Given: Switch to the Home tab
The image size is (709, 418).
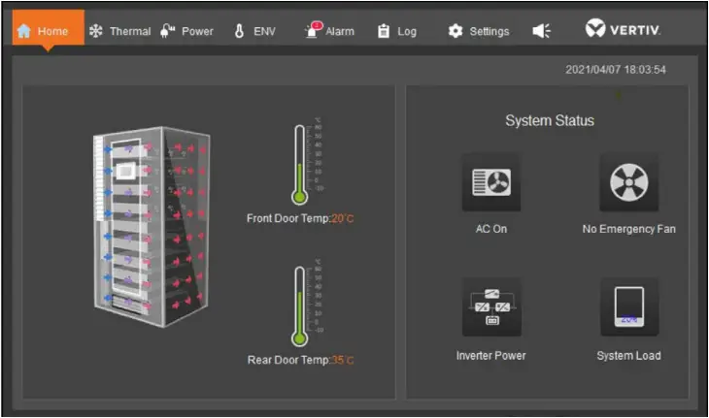Looking at the screenshot, I should point(44,31).
